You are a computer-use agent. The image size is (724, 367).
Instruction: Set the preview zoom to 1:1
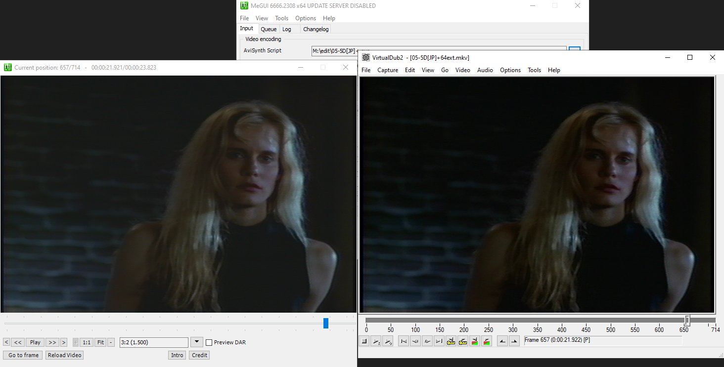[x=87, y=342]
